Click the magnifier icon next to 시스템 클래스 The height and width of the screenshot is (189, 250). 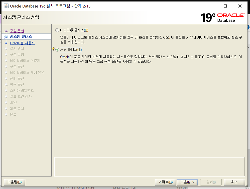click(x=7, y=36)
